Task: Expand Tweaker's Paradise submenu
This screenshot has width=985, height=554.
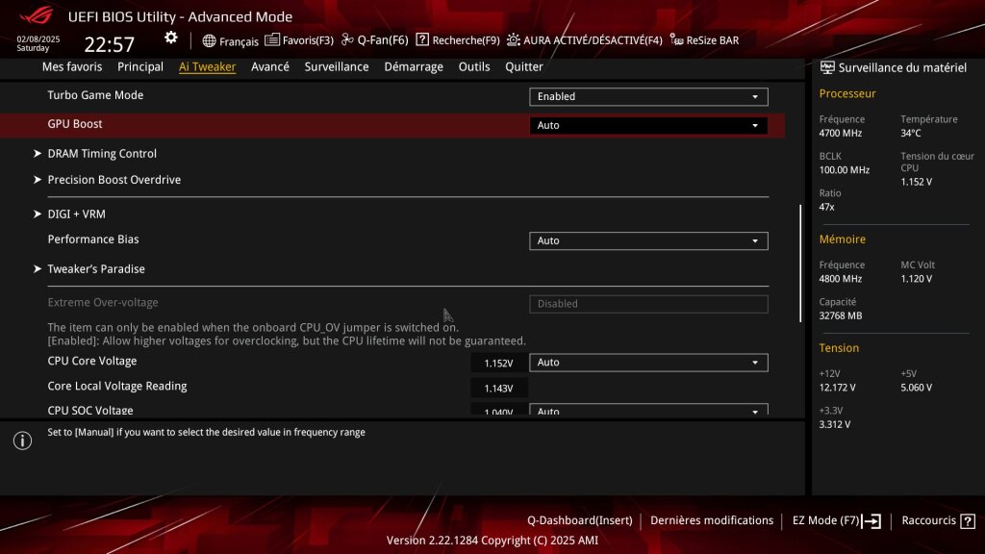Action: (96, 269)
